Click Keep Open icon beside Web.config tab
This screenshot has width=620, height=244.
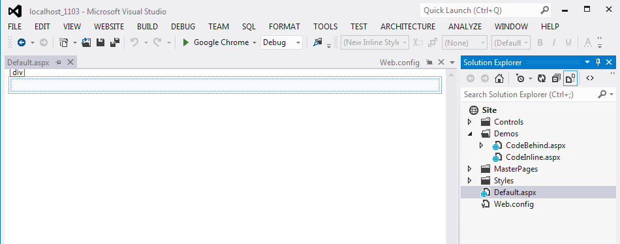[429, 62]
